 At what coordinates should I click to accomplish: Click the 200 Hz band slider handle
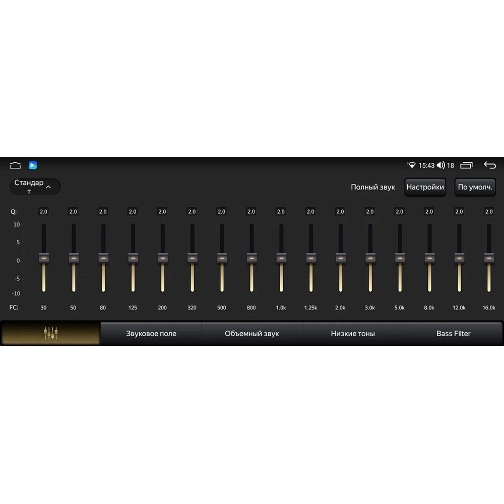click(163, 258)
